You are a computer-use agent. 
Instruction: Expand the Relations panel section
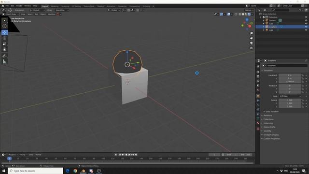(x=267, y=116)
